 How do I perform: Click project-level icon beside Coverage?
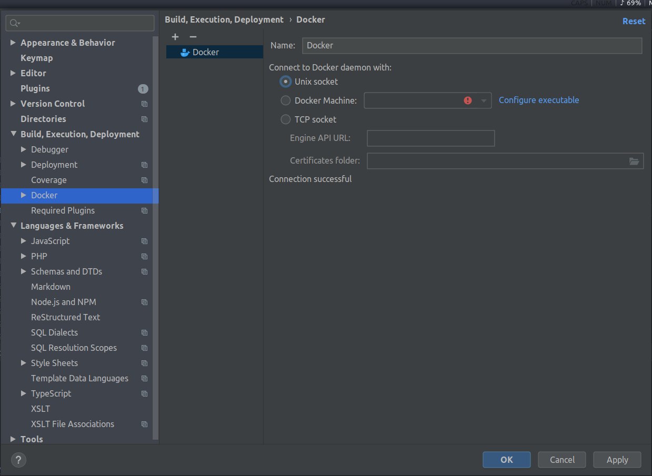(x=145, y=180)
